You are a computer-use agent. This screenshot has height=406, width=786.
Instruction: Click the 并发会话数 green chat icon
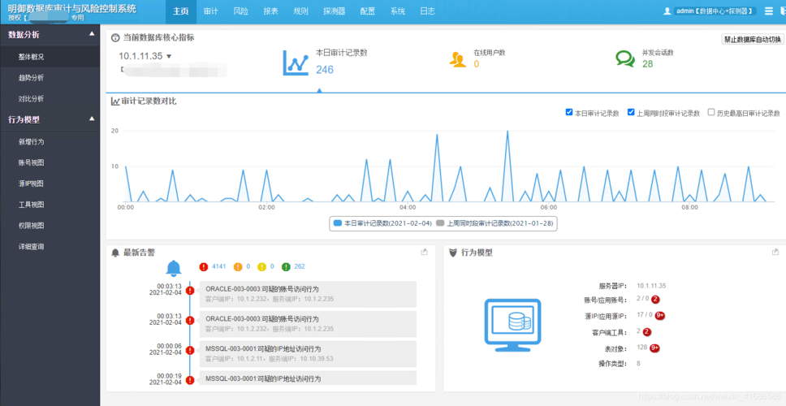[x=625, y=59]
